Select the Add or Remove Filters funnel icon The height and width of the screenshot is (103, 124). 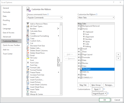[x=28, y=24]
